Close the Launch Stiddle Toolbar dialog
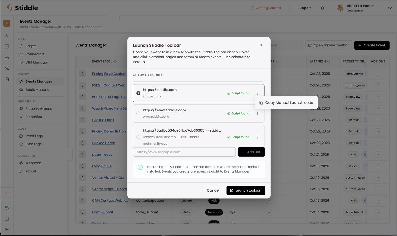 coord(261,45)
